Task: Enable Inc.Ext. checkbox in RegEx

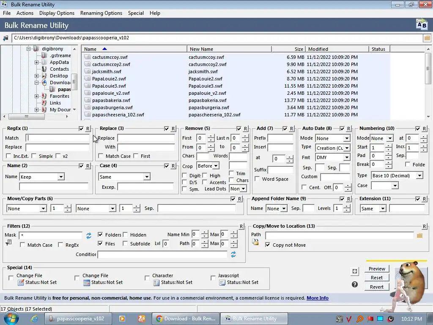Action: click(8, 156)
